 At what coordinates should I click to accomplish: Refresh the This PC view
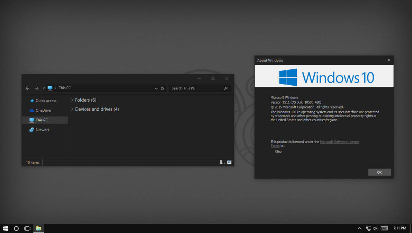(x=162, y=88)
